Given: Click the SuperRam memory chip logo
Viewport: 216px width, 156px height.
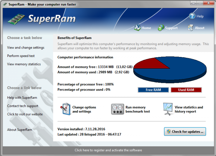Looking at the screenshot, I should [x=16, y=19].
